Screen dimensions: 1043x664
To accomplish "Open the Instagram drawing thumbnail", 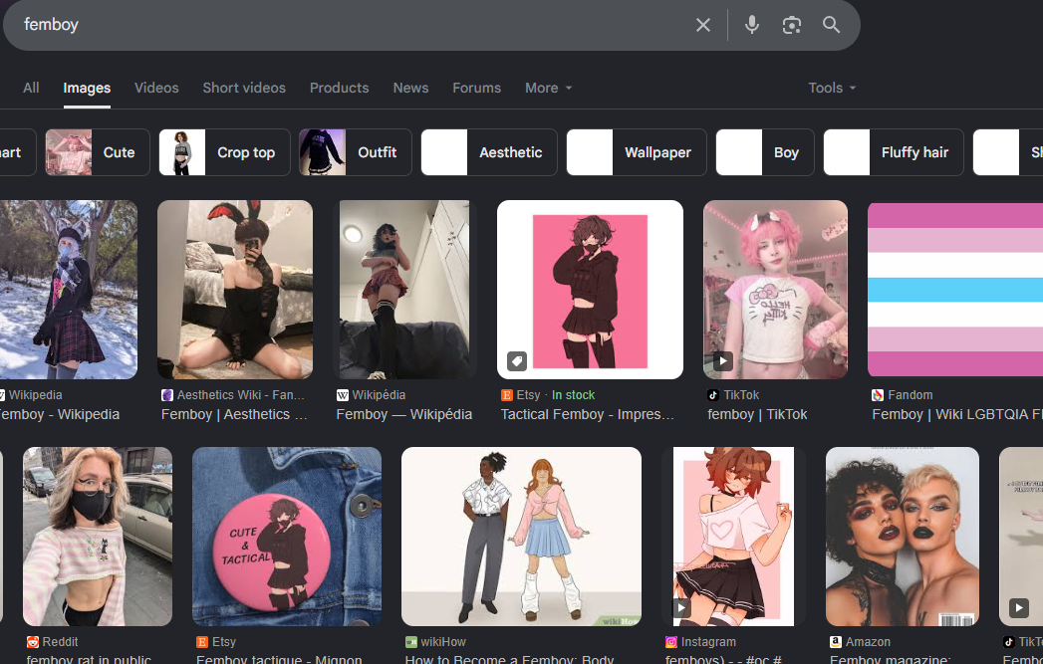I will pyautogui.click(x=734, y=537).
